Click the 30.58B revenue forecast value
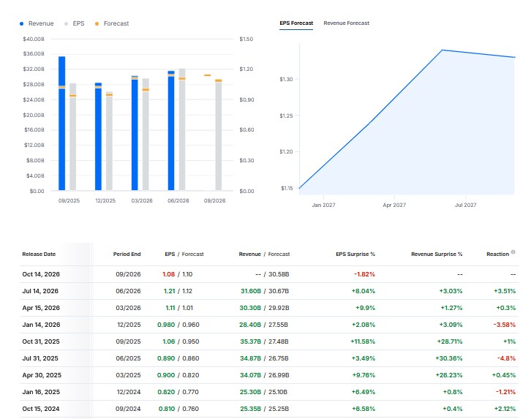 click(x=279, y=274)
